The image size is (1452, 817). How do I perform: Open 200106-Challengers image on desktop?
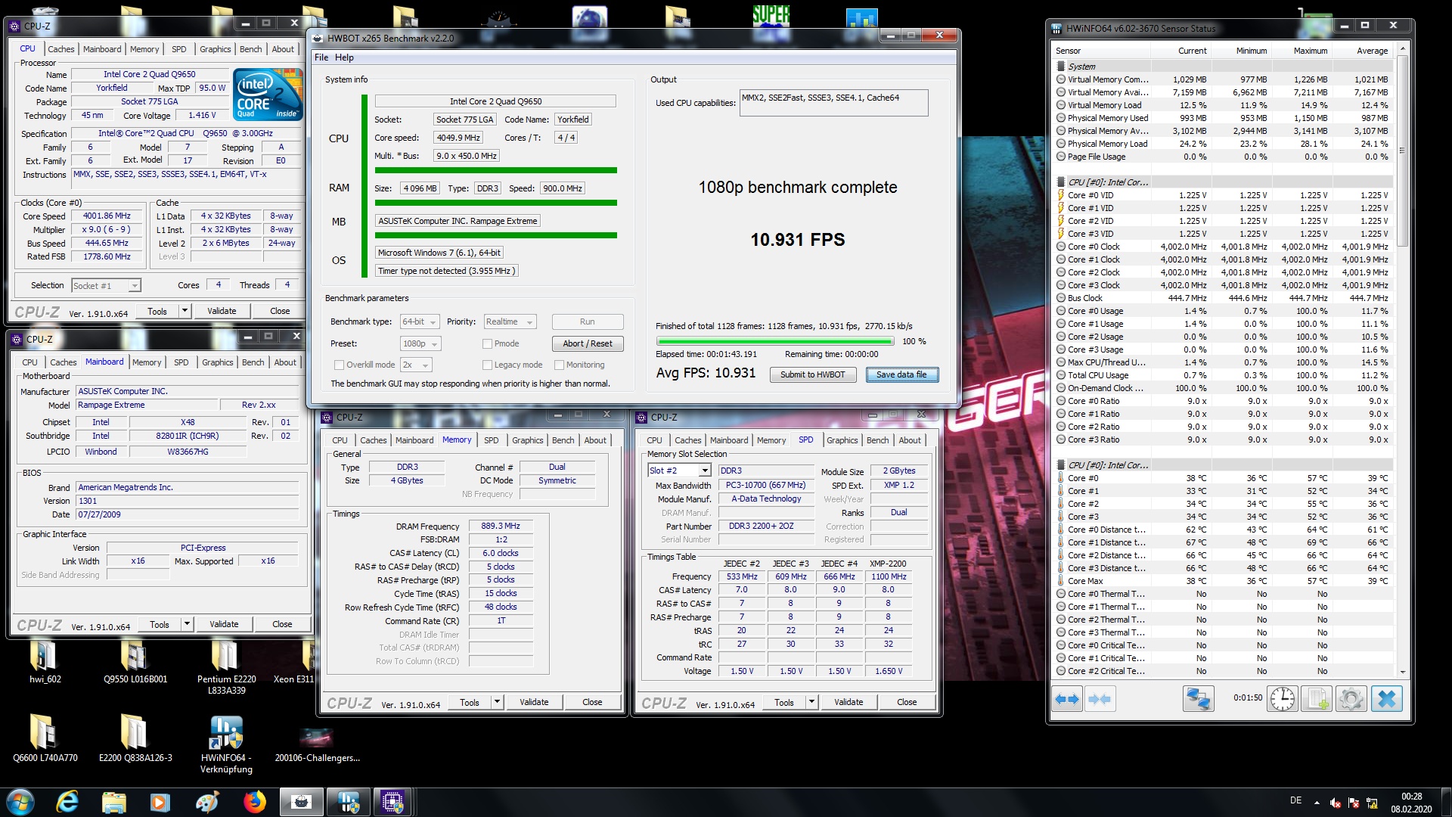tap(317, 744)
